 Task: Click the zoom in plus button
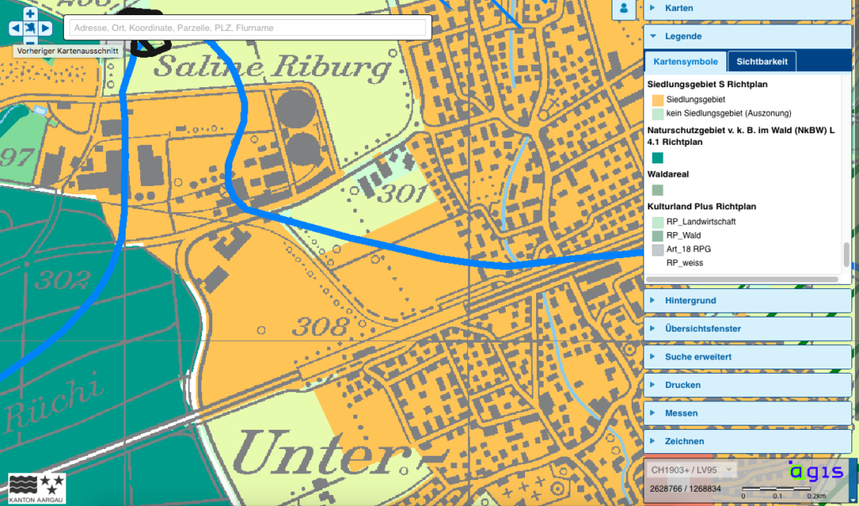[30, 13]
